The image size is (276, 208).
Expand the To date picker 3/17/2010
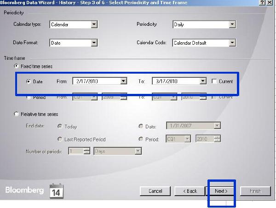click(x=203, y=81)
